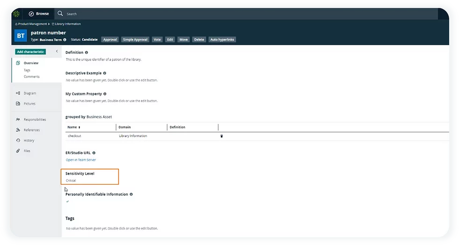Start the Approval workflow
This screenshot has width=459, height=245.
point(110,39)
